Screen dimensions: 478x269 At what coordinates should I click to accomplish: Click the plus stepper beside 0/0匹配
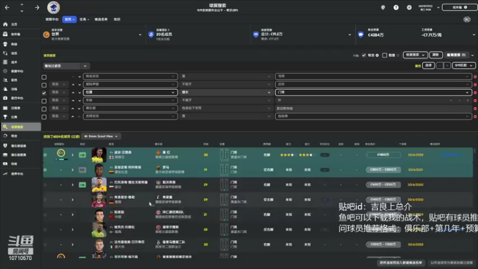(x=447, y=65)
